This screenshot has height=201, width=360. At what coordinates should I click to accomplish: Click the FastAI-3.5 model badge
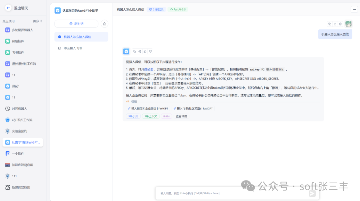click(x=178, y=10)
